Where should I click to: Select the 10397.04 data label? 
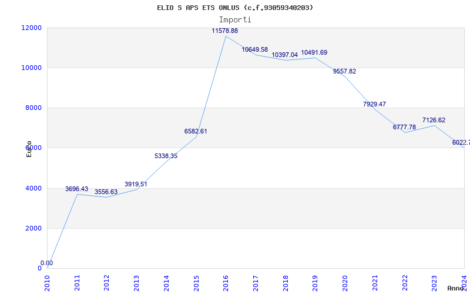pyautogui.click(x=285, y=55)
